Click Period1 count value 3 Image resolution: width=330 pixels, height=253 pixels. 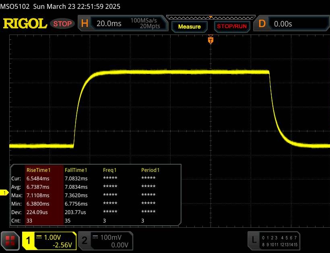pos(142,220)
